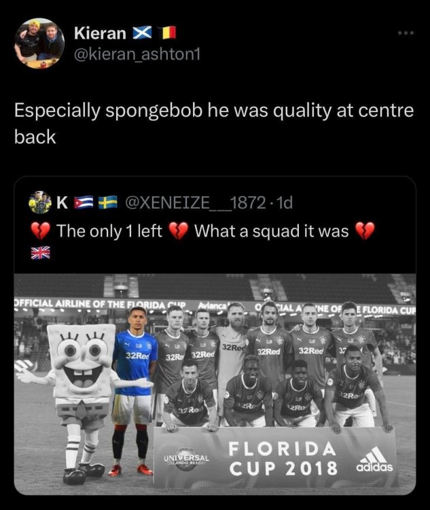Open the @kieran_ashton1 handle
This screenshot has height=510, width=430.
tap(137, 54)
